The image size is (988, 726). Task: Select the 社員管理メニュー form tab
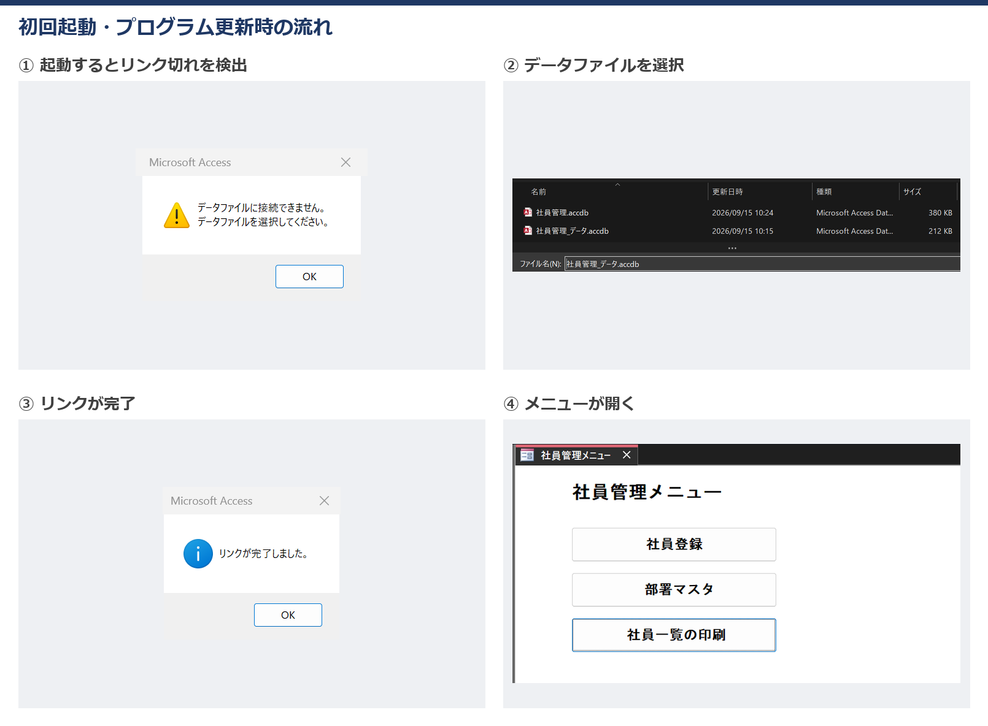tap(576, 455)
